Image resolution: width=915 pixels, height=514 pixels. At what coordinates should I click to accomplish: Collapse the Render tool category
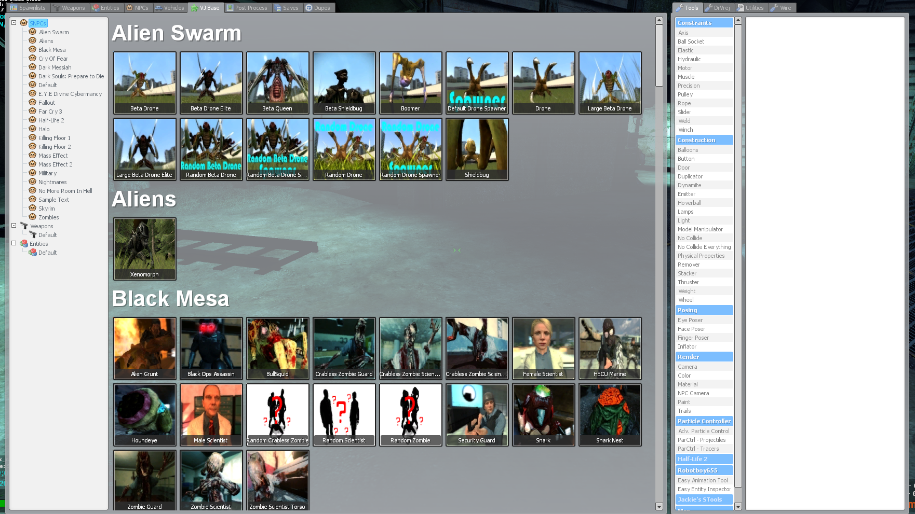click(704, 357)
